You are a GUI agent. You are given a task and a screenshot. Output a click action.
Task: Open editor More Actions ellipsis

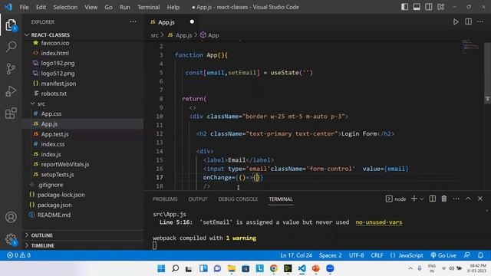[480, 21]
